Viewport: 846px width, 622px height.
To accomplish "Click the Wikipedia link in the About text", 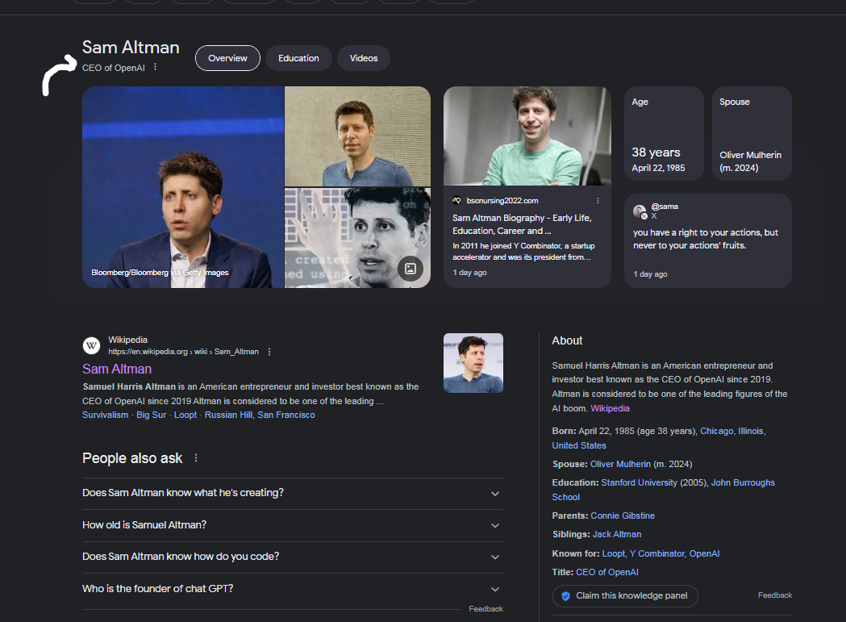I will click(610, 408).
